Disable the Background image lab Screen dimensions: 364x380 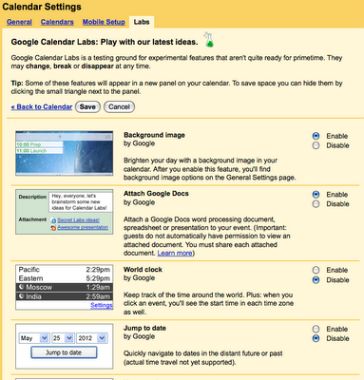(x=316, y=145)
